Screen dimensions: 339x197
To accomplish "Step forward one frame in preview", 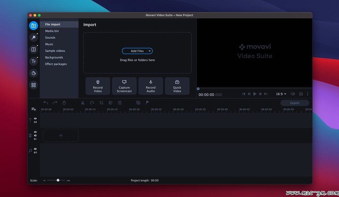I will (x=260, y=94).
